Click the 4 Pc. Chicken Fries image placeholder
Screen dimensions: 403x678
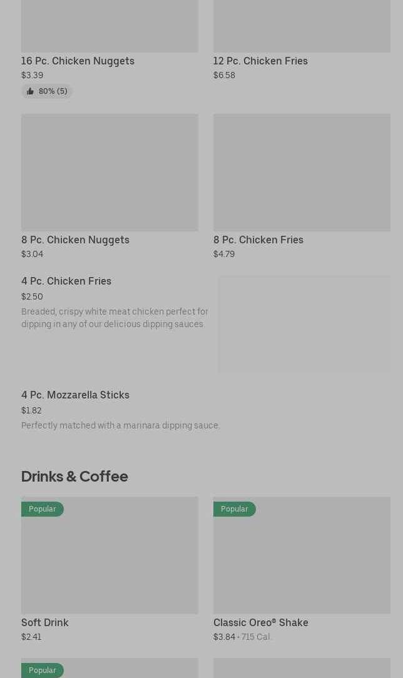click(x=304, y=324)
